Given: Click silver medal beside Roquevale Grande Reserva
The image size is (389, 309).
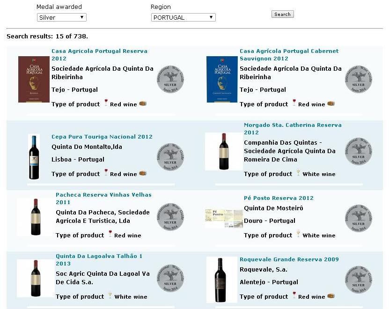Looking at the screenshot, I should click(358, 280).
